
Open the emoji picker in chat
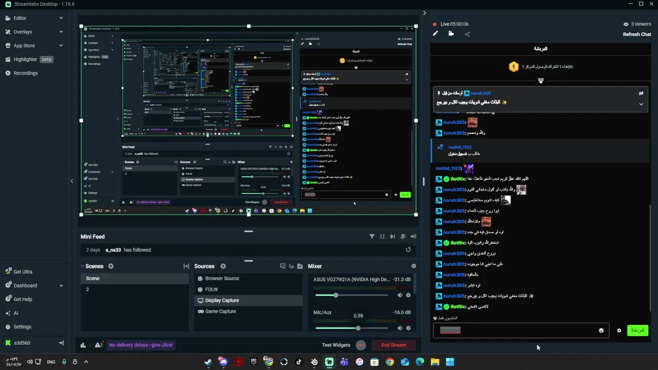pos(601,330)
